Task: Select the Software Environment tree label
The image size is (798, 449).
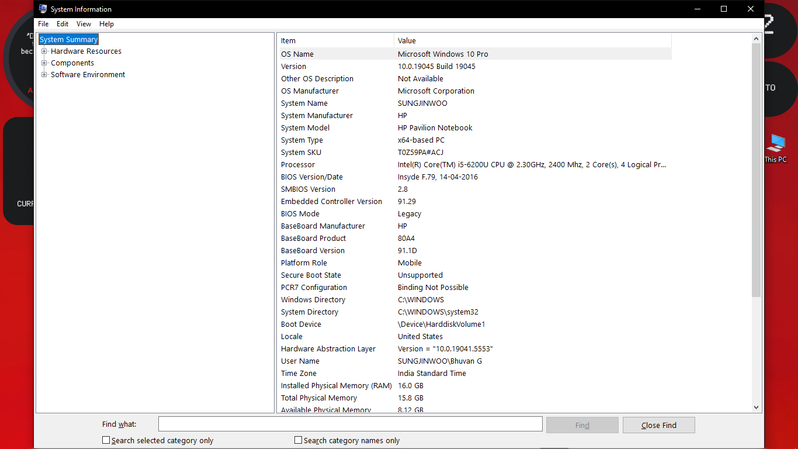Action: [88, 75]
